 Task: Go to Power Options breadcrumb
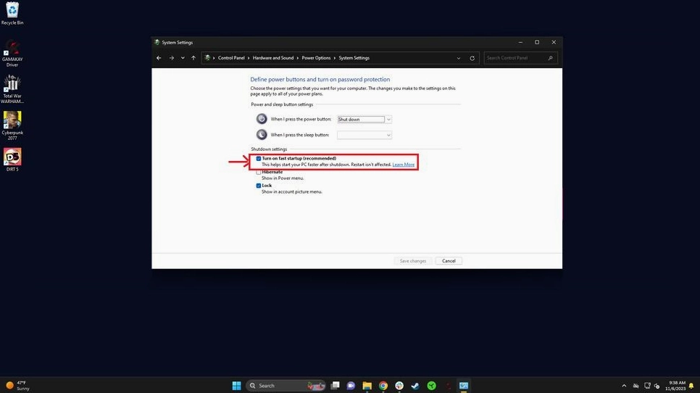point(316,58)
